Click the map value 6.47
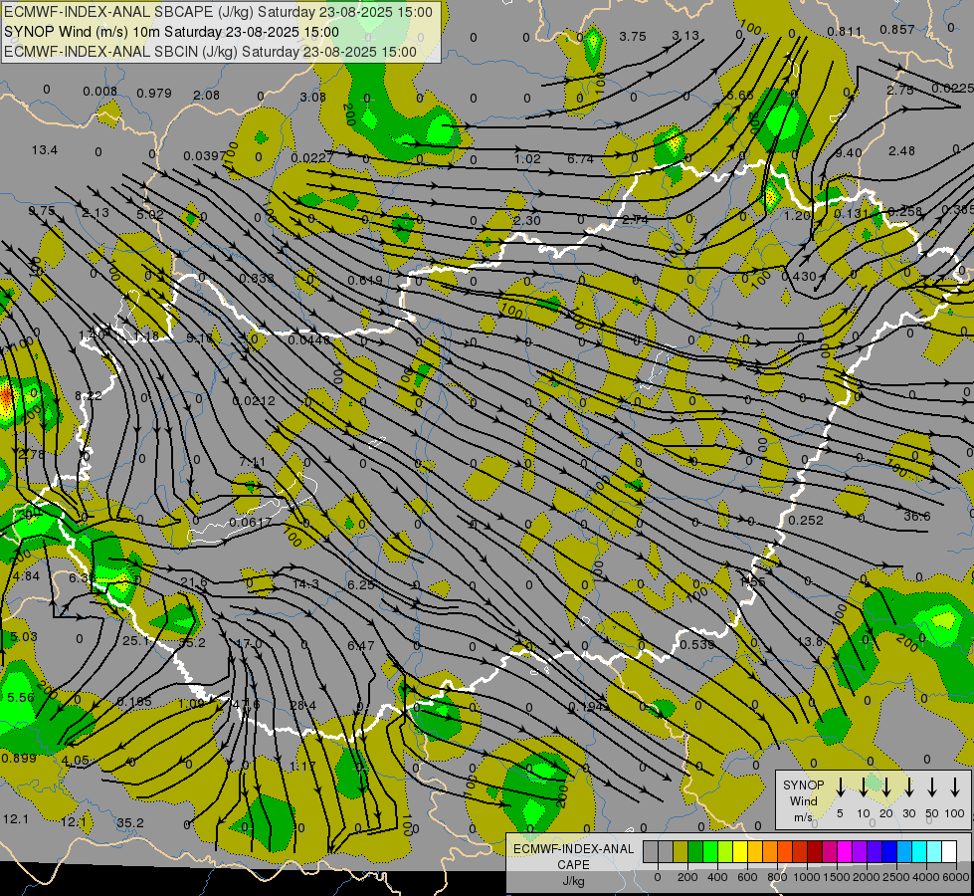 361,645
